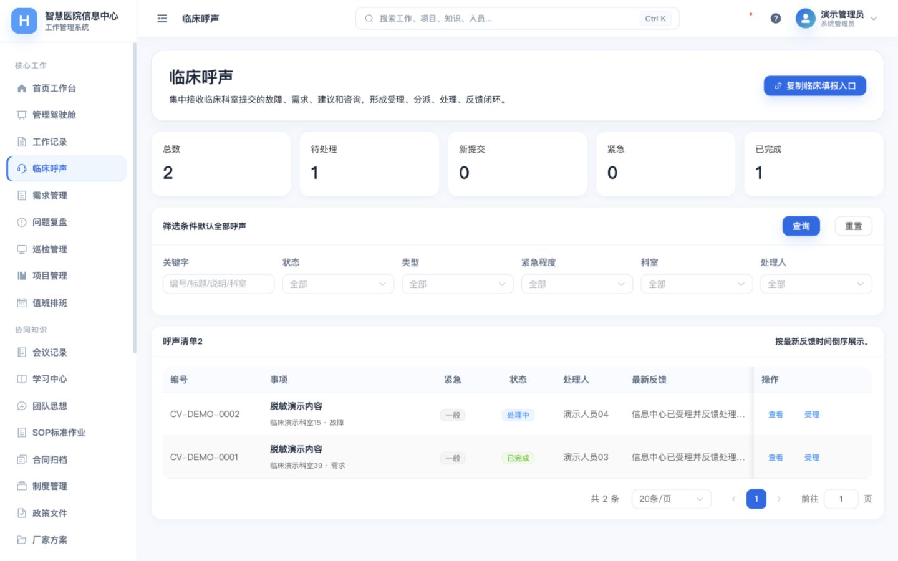This screenshot has height=561, width=898.
Task: Click 演示人员03 handler cell
Action: (x=586, y=458)
